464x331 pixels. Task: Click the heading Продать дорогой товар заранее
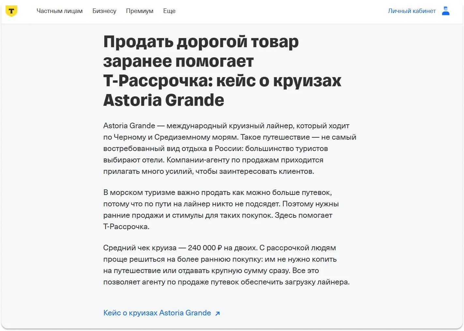222,71
